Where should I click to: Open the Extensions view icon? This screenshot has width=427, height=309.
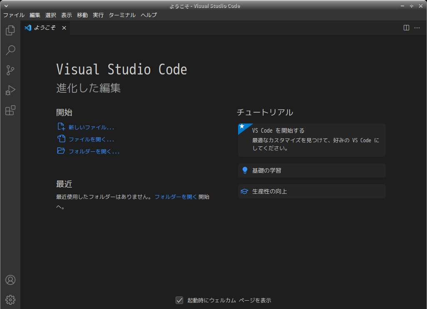(10, 110)
